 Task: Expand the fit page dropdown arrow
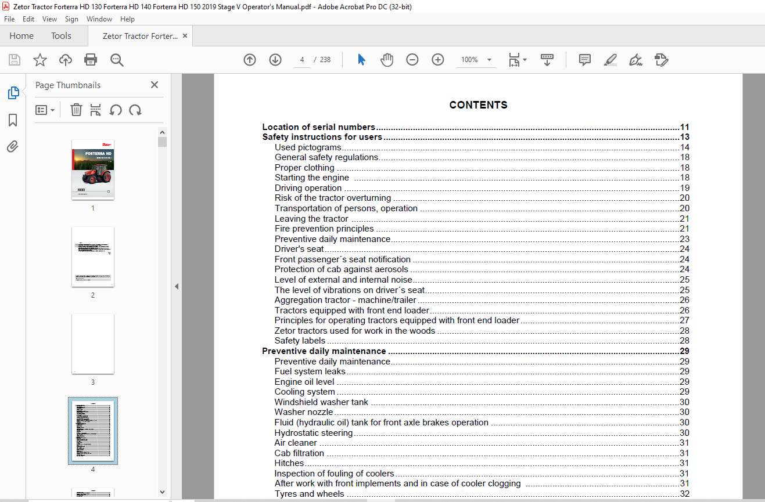click(x=525, y=60)
